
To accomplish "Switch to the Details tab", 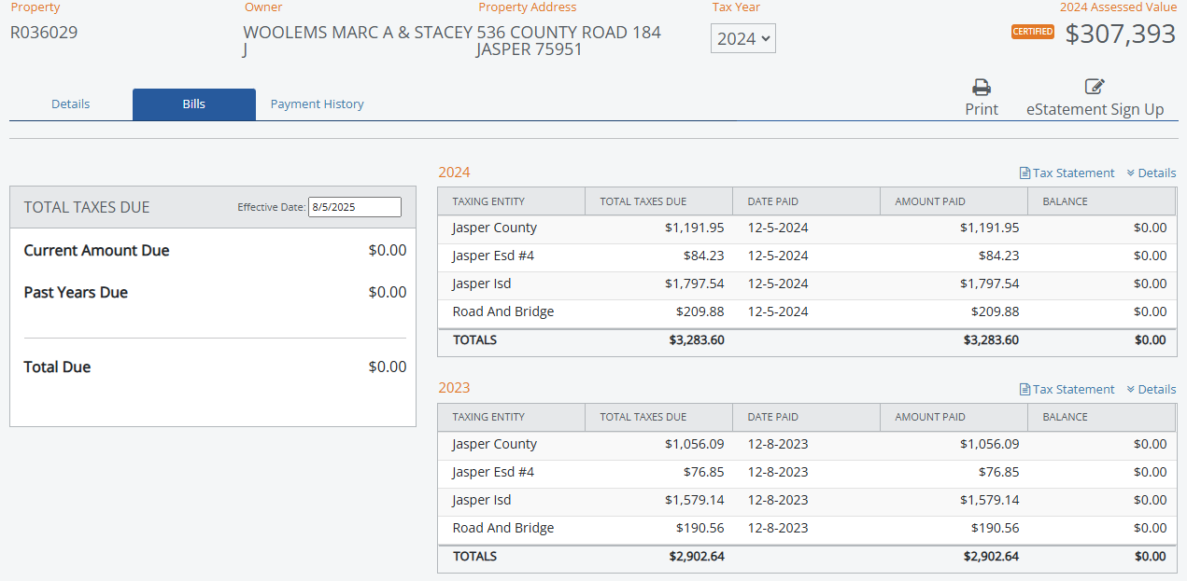I will (x=71, y=104).
